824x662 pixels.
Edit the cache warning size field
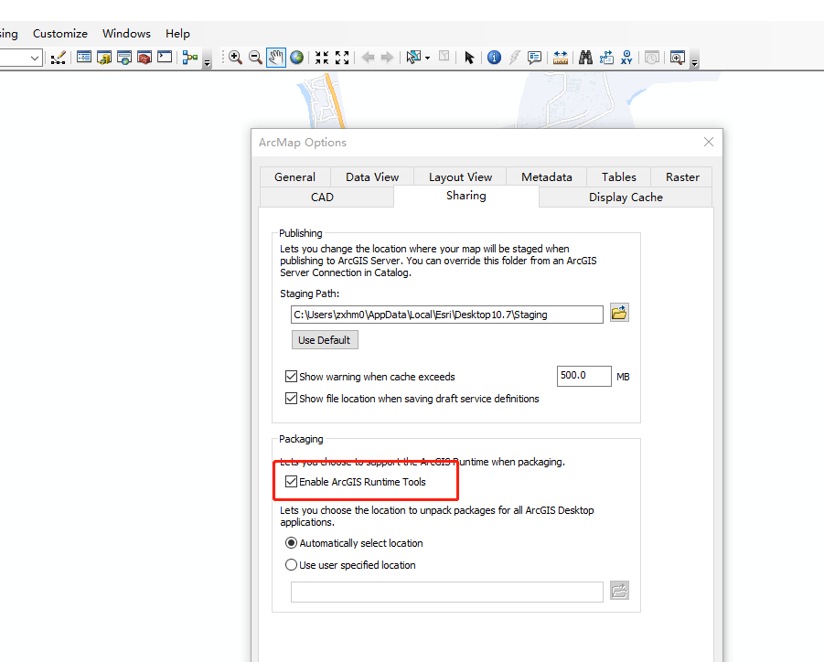[x=583, y=376]
